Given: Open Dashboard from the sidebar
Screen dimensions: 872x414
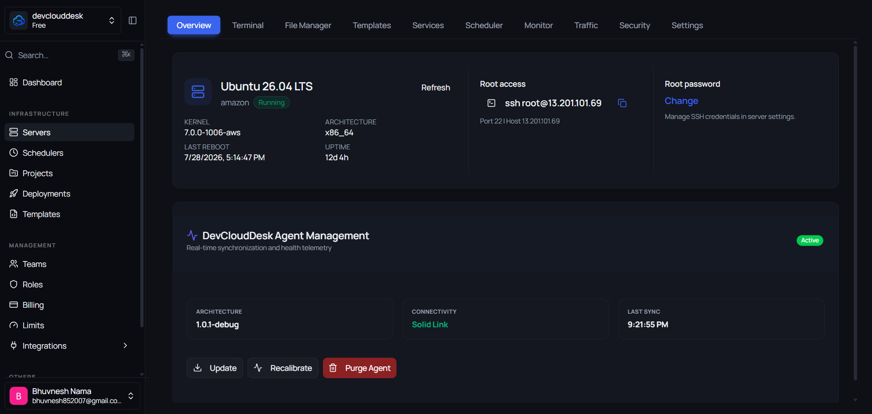Looking at the screenshot, I should tap(69, 82).
